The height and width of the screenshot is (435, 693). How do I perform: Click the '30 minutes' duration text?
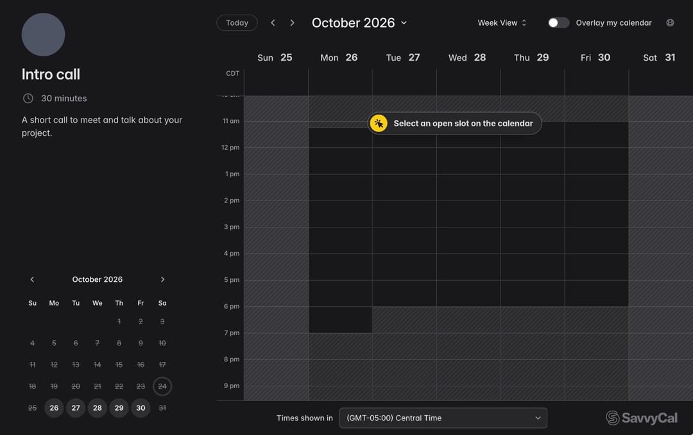point(64,99)
